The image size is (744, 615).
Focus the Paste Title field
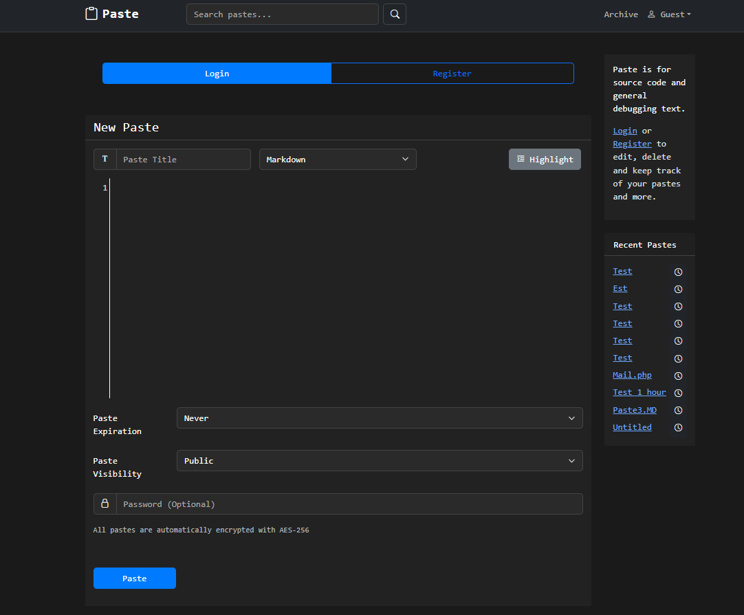pos(183,159)
